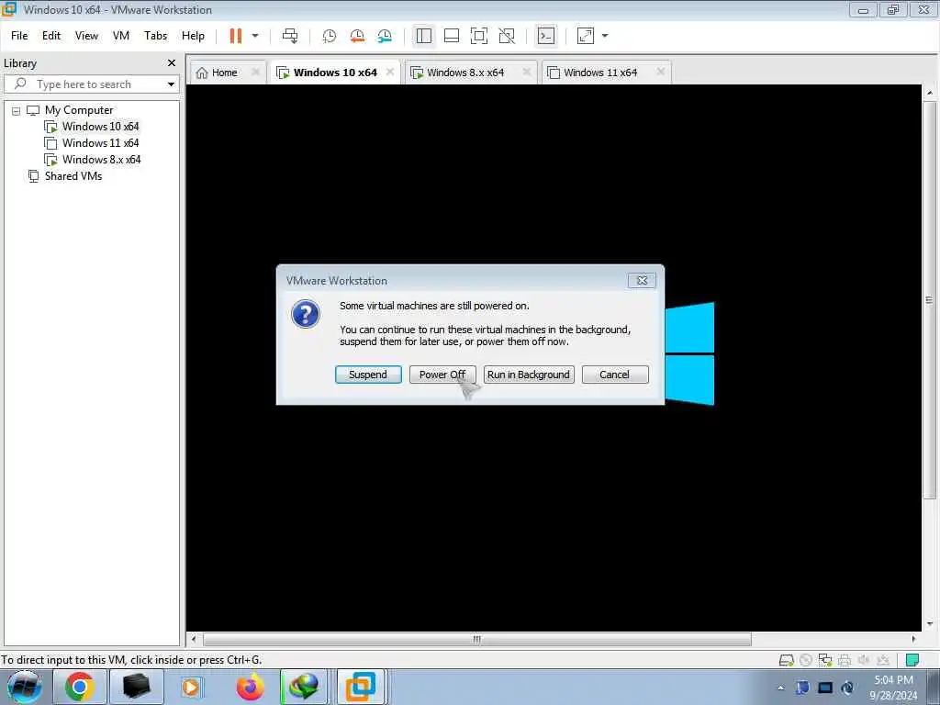This screenshot has height=705, width=940.
Task: Open the VM menu
Action: [121, 36]
